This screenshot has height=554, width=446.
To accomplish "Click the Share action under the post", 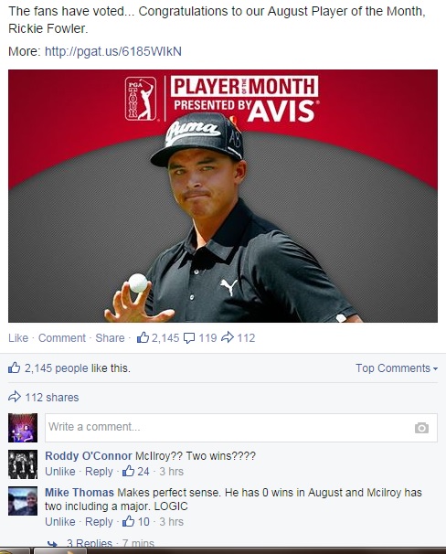I will point(110,337).
